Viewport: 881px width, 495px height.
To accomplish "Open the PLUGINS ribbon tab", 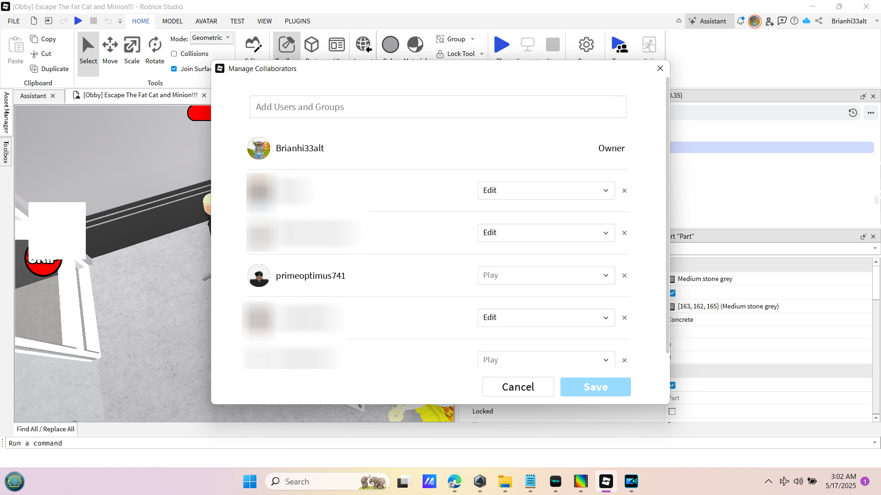I will 297,21.
